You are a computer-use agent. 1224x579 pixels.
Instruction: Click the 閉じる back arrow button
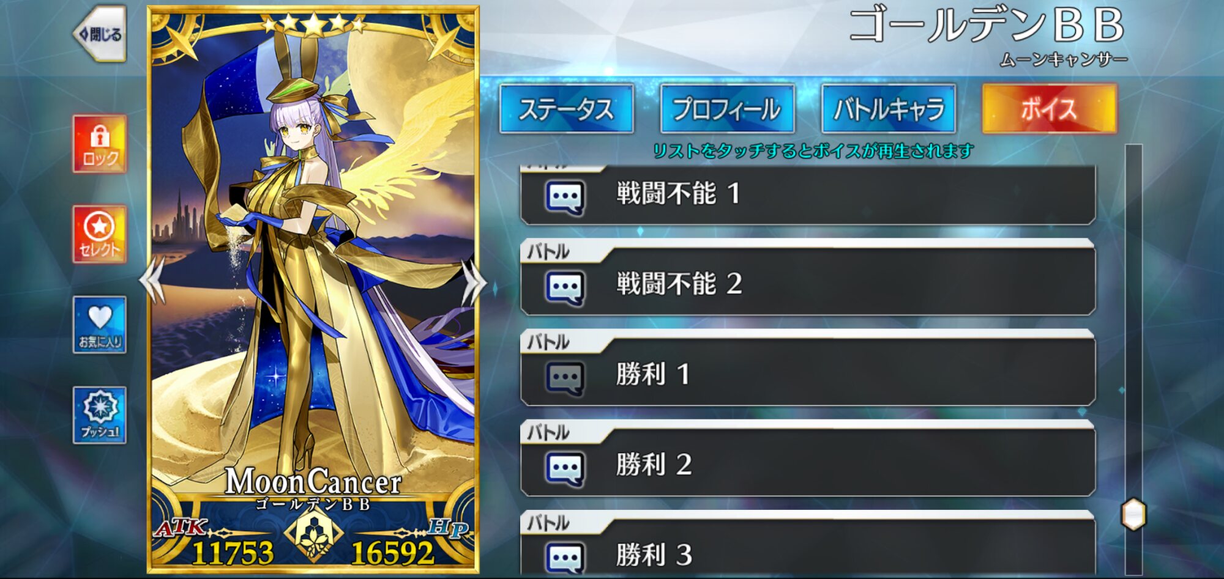[100, 34]
